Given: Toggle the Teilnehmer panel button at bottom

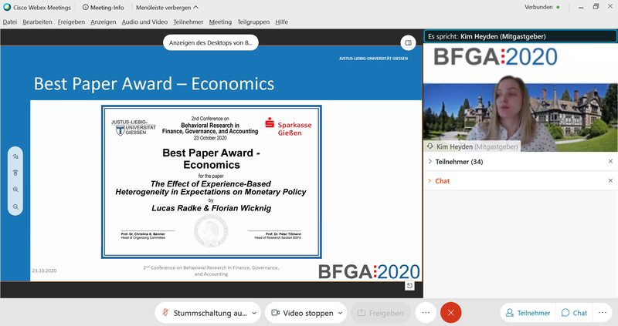Looking at the screenshot, I should 528,313.
